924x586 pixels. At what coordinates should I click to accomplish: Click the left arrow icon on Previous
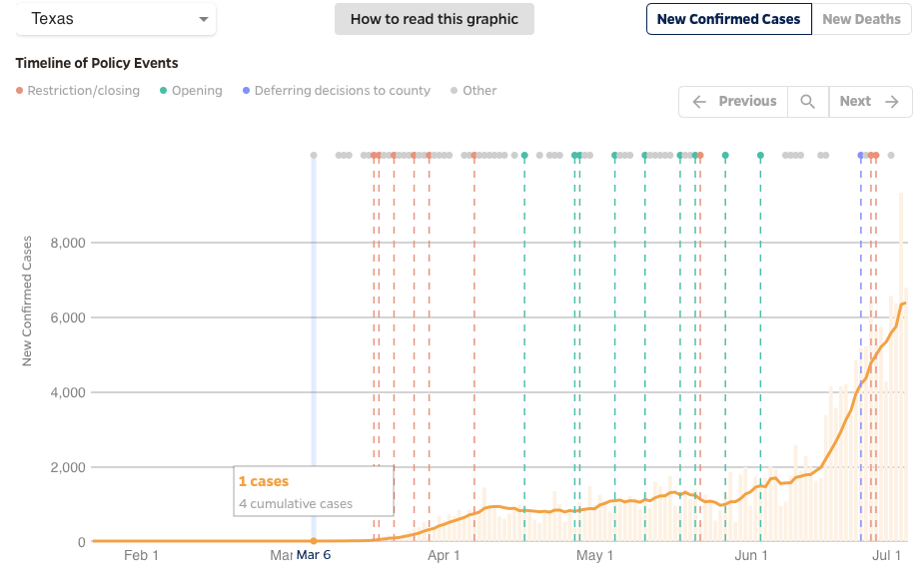tap(699, 101)
